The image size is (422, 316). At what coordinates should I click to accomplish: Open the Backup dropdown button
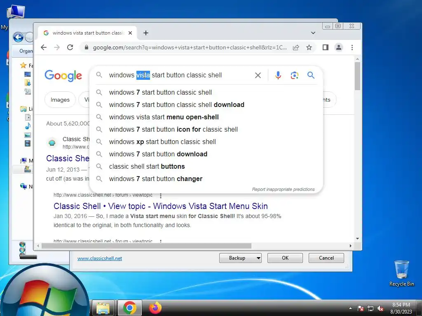point(240,258)
